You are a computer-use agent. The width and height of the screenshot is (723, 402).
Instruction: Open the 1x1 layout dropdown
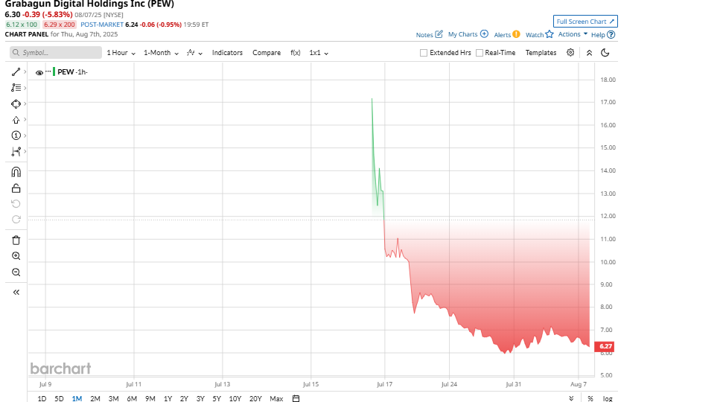tap(319, 53)
